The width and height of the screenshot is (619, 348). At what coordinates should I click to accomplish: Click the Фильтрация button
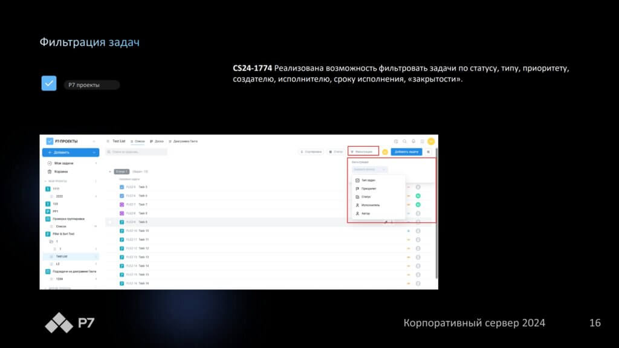(x=363, y=152)
